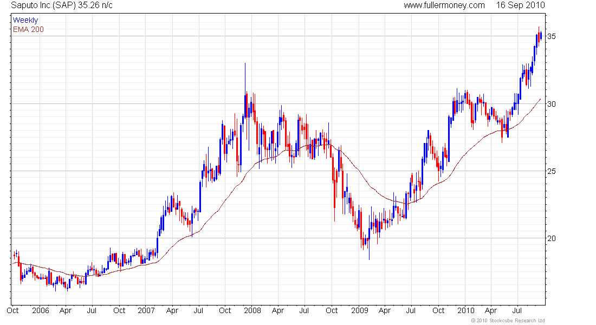Click the 20 price axis label
Image resolution: width=596 pixels, height=325 pixels.
tap(551, 238)
